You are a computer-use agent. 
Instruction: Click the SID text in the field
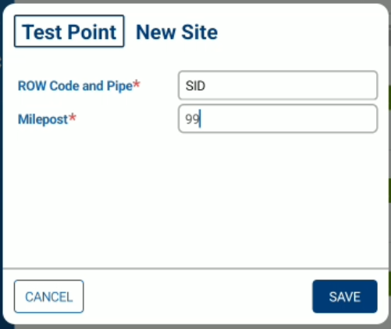[195, 86]
